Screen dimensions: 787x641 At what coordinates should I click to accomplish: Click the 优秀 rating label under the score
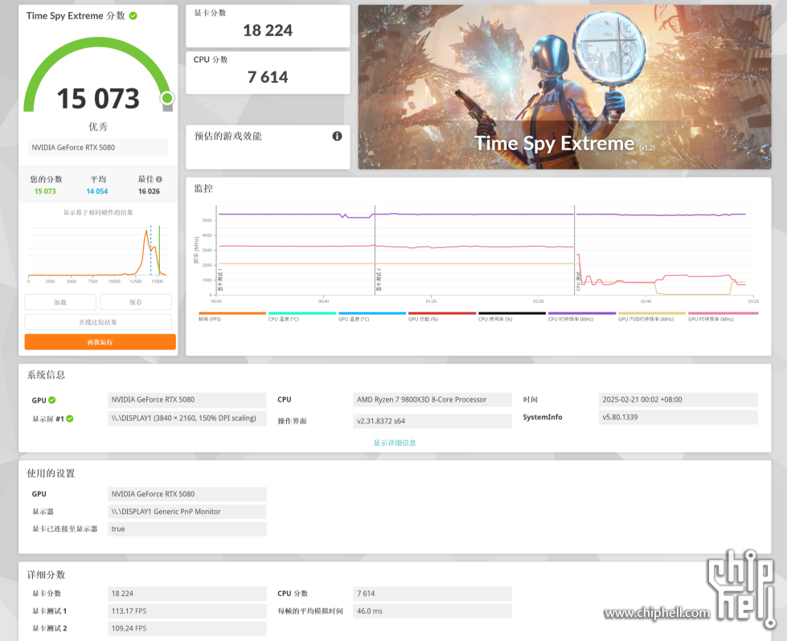(98, 126)
